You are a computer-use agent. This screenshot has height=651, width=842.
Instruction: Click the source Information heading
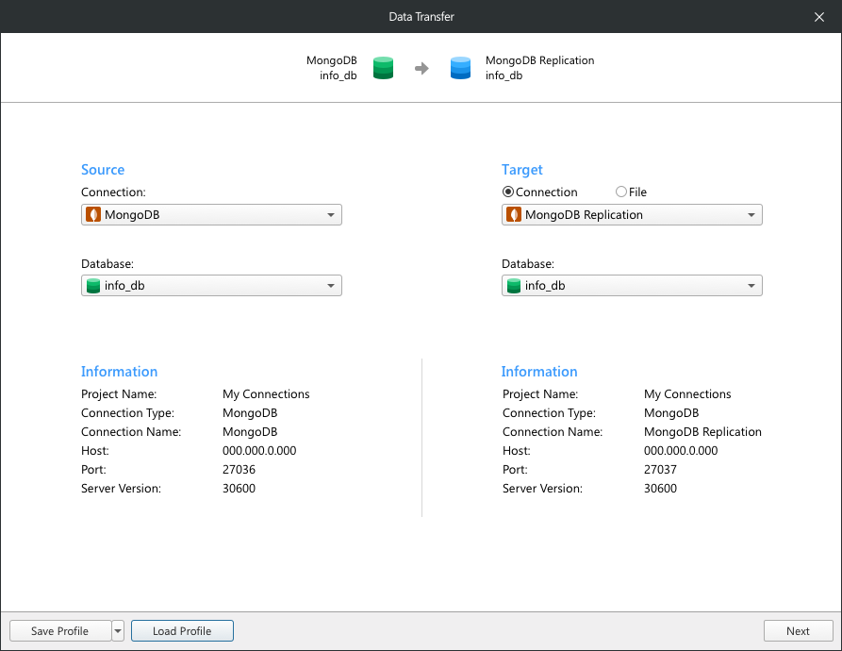119,372
